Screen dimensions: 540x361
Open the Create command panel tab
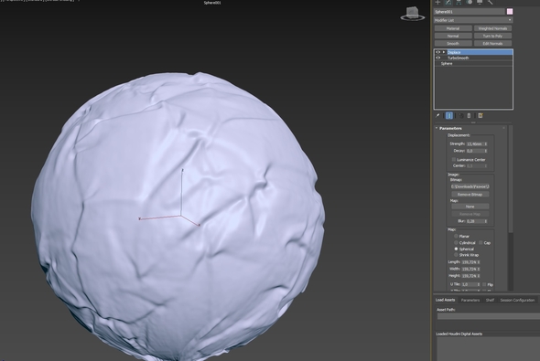tap(437, 2)
